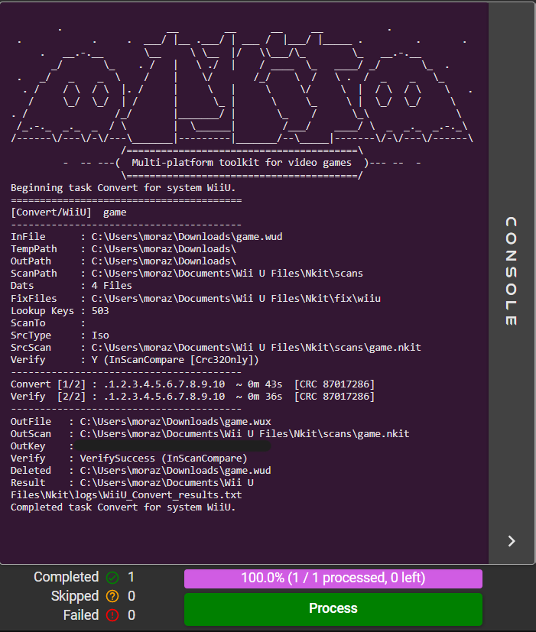Click the 100.0% processed progress bar
Image resolution: width=536 pixels, height=632 pixels.
pyautogui.click(x=333, y=579)
